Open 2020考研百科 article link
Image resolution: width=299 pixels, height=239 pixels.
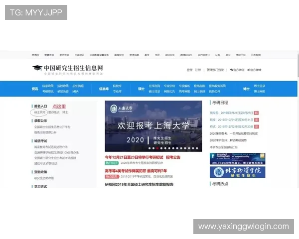[x=228, y=140]
